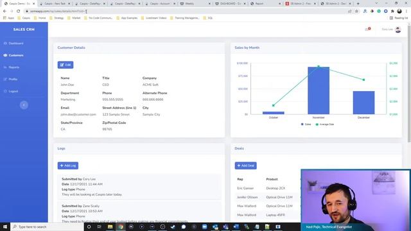Collapse the sidebar with the round arrow button

tap(24, 105)
